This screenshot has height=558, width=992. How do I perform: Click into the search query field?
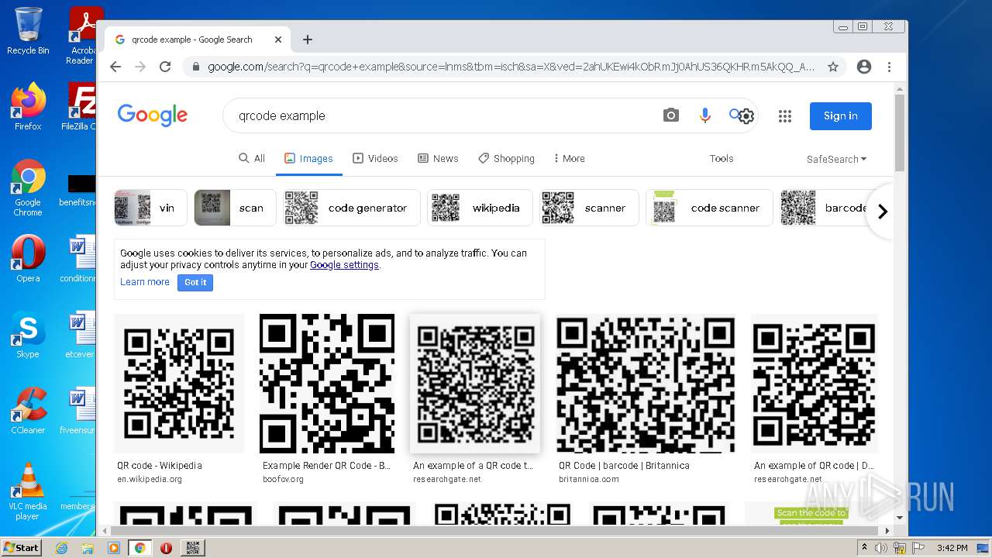[442, 115]
